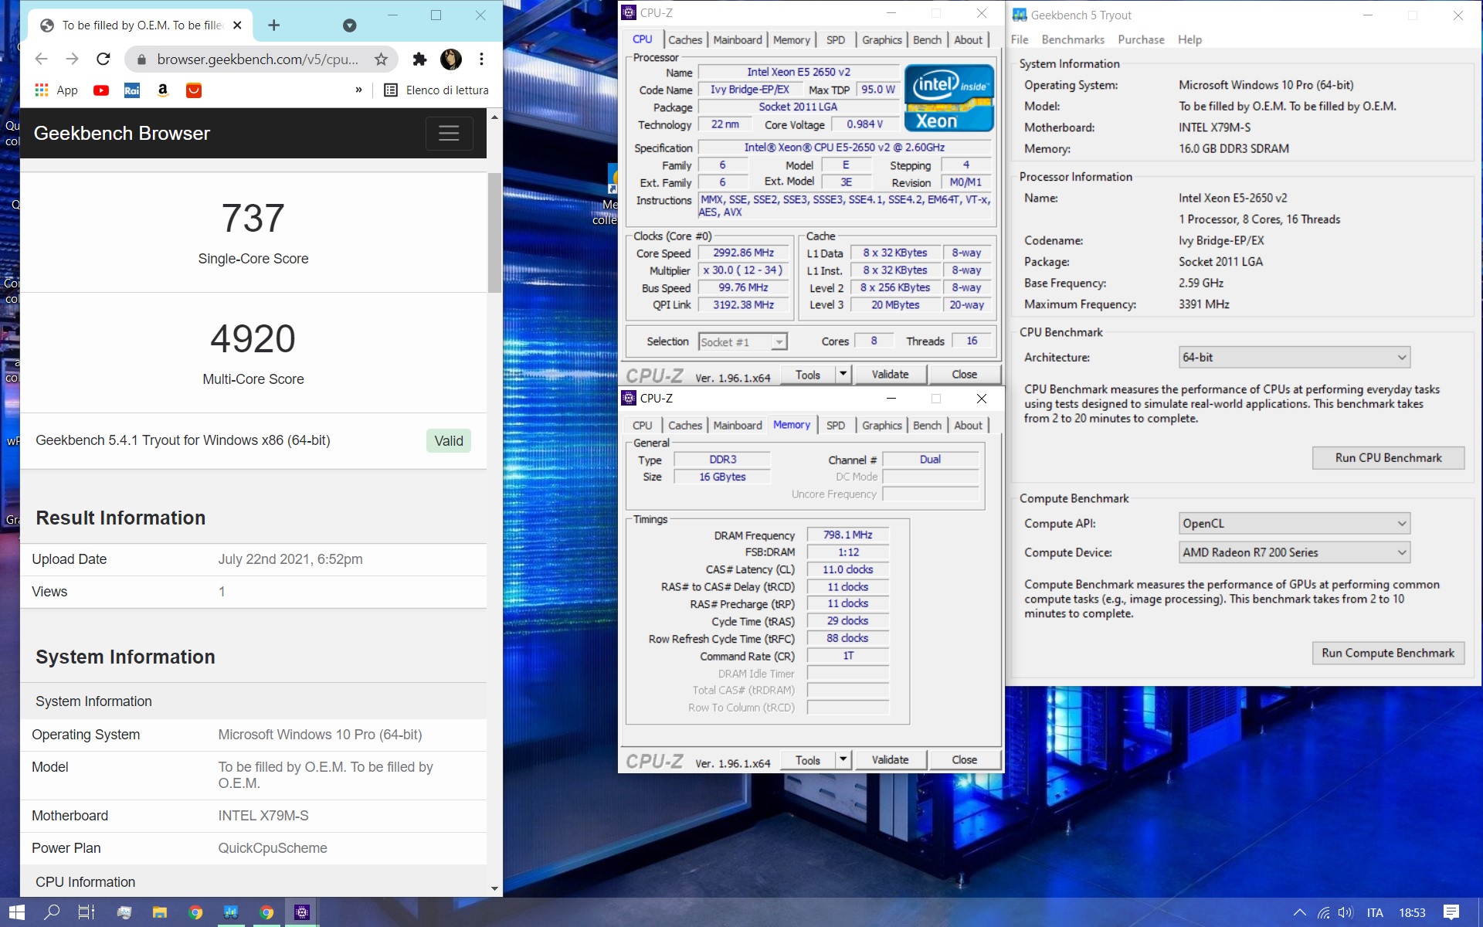Expand Tools dropdown arrow in top CPU-Z window
The image size is (1483, 927).
(x=843, y=375)
